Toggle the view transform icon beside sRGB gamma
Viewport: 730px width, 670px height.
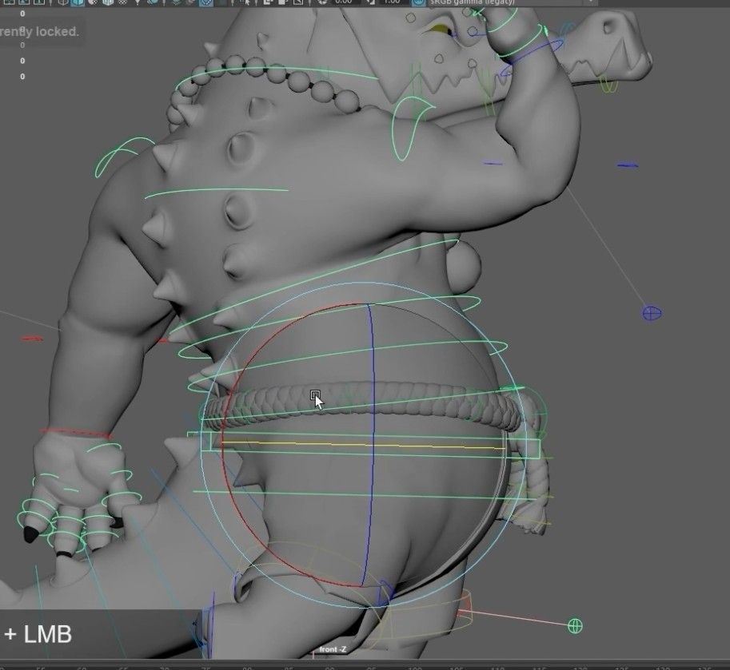pyautogui.click(x=419, y=2)
